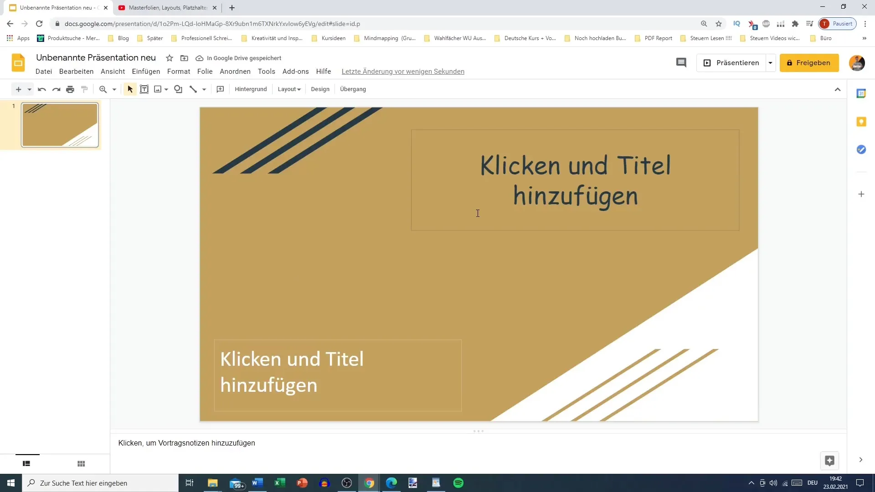Screen dimensions: 875x492
Task: Click the Undo icon in toolbar
Action: 41,89
